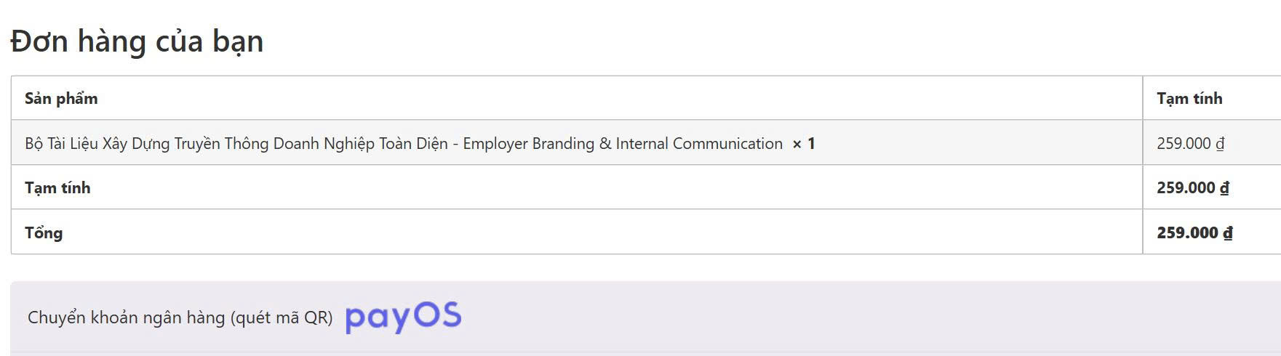
Task: Click the Đơn hàng của bạn heading
Action: pyautogui.click(x=137, y=41)
